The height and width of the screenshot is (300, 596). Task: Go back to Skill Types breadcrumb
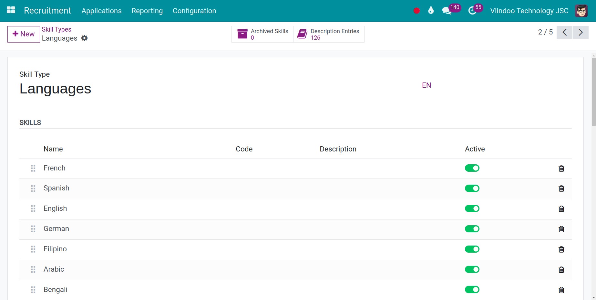pos(57,29)
